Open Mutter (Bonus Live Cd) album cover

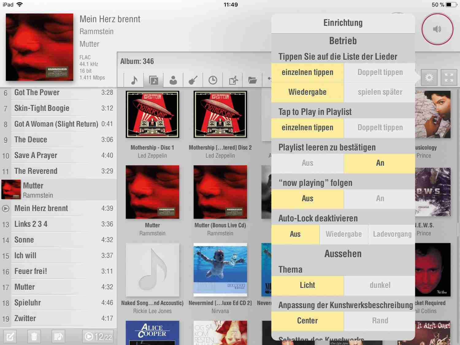pyautogui.click(x=220, y=192)
